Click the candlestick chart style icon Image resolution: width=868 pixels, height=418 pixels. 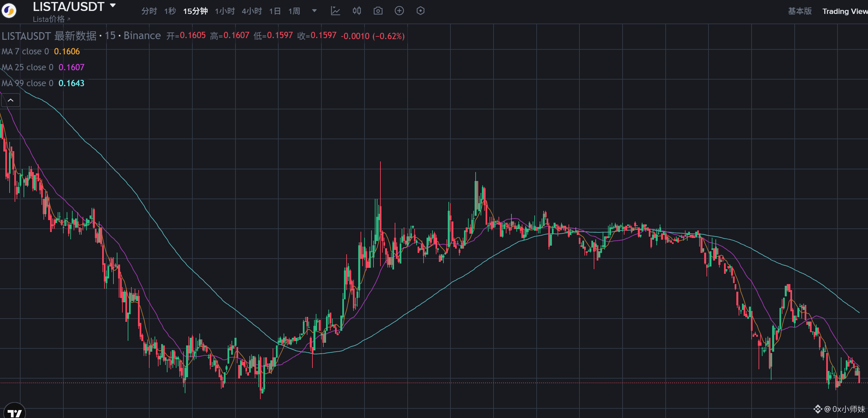click(357, 11)
